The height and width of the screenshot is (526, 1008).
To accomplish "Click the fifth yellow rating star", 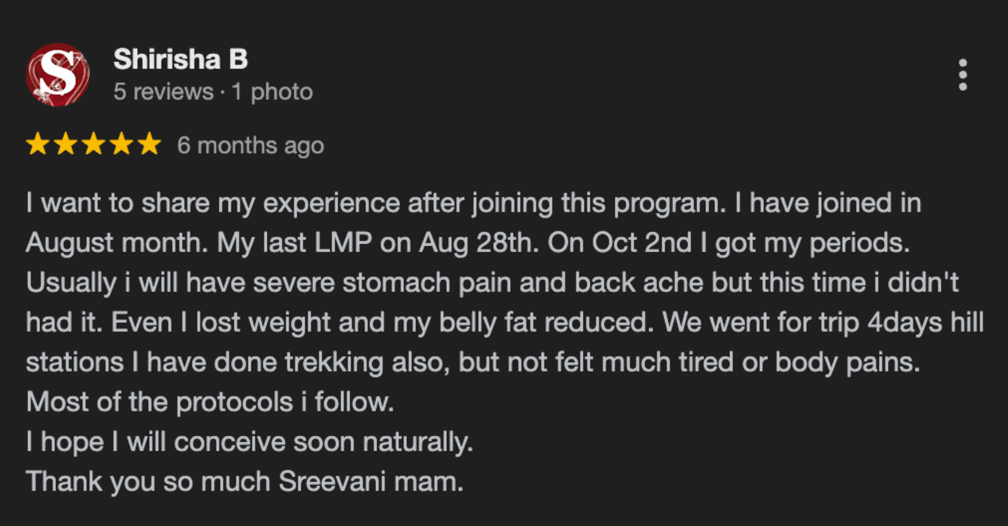I will tap(150, 144).
